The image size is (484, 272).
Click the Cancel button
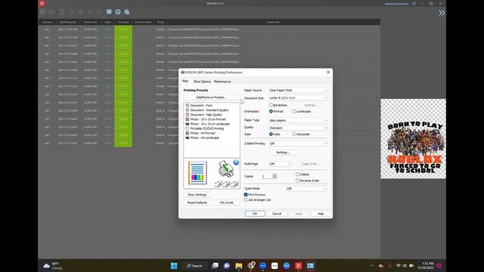(x=277, y=213)
